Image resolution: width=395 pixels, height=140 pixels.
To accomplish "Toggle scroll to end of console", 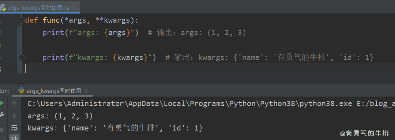I will 14,137.
